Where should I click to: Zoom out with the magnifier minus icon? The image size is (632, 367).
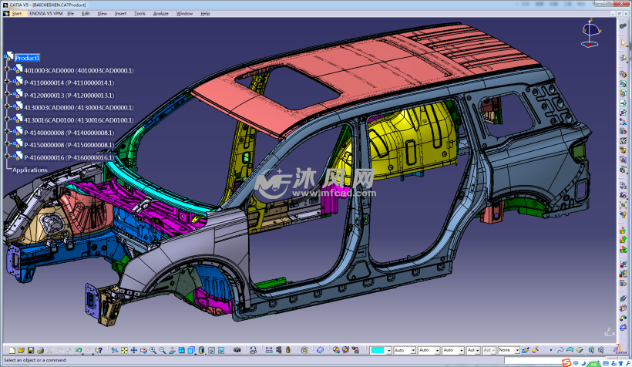coord(163,351)
